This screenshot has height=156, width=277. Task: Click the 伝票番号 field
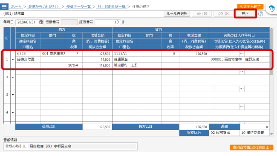pyautogui.click(x=69, y=22)
